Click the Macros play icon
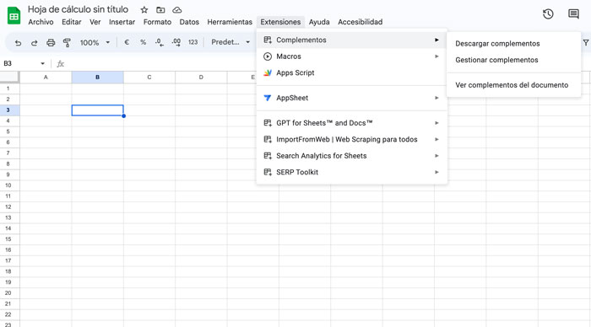The image size is (591, 327). point(268,56)
